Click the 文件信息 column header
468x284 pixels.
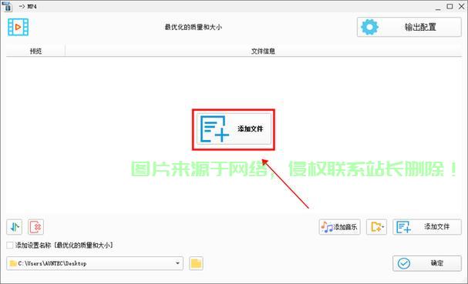(x=263, y=52)
